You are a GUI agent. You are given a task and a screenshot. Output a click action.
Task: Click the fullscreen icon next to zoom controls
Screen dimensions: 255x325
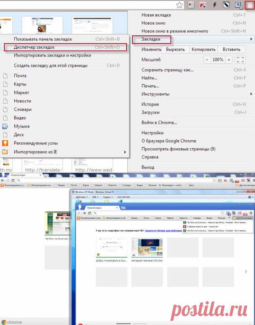pyautogui.click(x=240, y=60)
